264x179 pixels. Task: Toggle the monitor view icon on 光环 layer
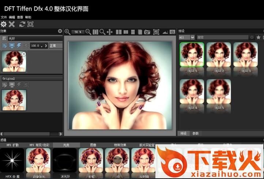[12, 45]
